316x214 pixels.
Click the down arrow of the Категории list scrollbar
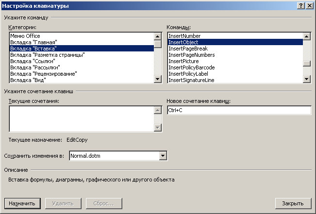tap(157, 79)
